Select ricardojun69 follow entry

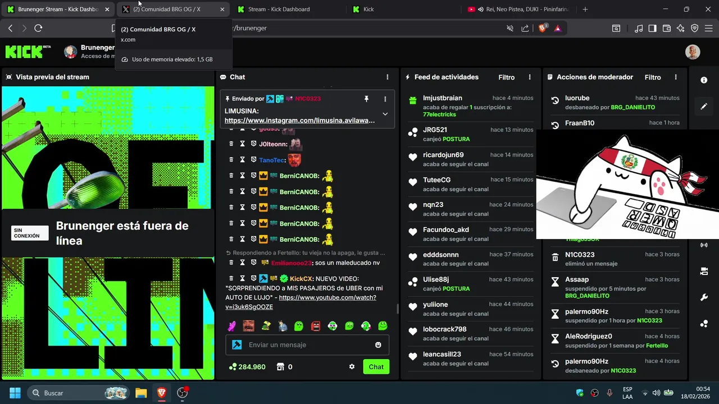(x=471, y=159)
